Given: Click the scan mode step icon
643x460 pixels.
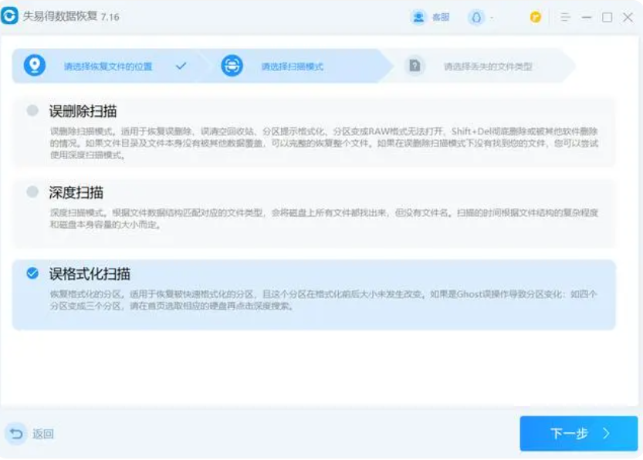Looking at the screenshot, I should 232,66.
